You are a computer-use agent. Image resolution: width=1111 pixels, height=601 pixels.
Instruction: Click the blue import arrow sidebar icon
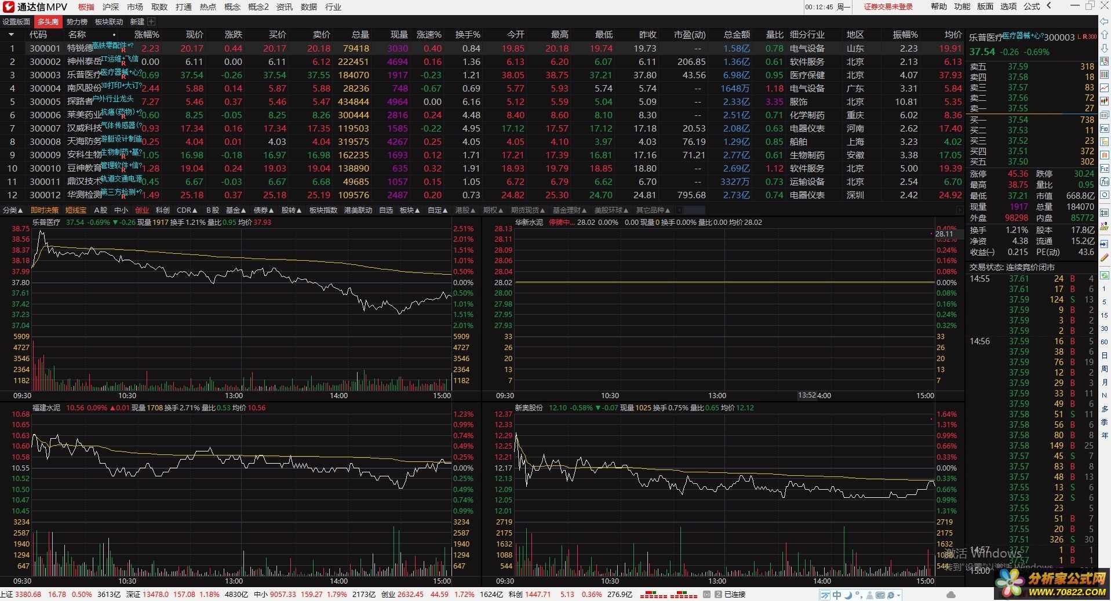point(1104,244)
